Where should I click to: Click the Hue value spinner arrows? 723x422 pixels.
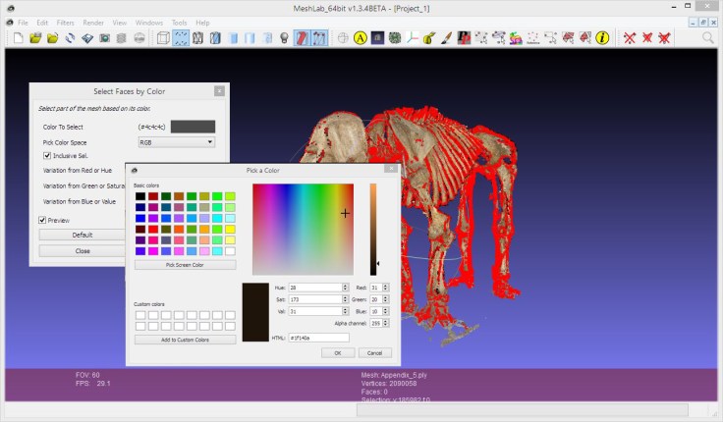pos(345,287)
